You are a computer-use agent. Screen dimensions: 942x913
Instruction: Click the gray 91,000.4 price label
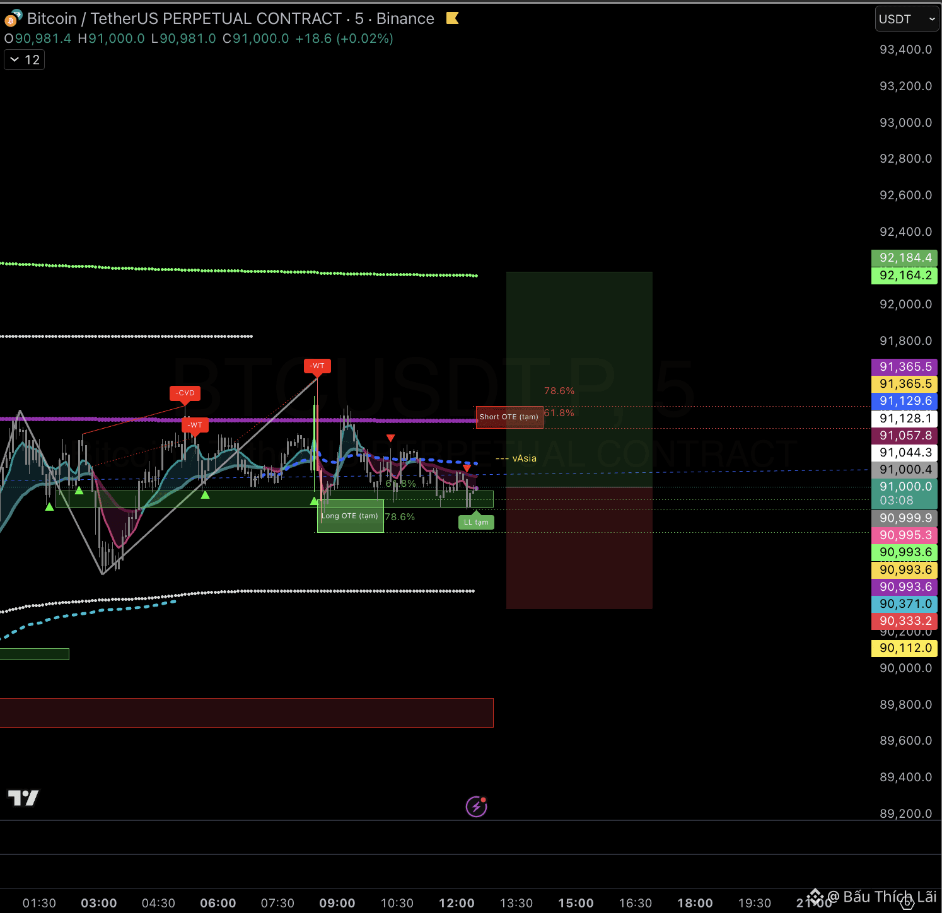pos(905,470)
